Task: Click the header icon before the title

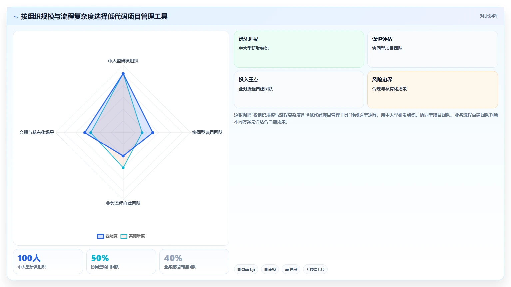Action: pyautogui.click(x=16, y=17)
